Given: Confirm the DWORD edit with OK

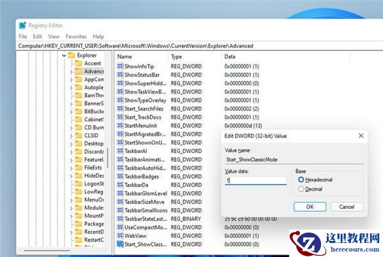Looking at the screenshot, I should click(310, 207).
